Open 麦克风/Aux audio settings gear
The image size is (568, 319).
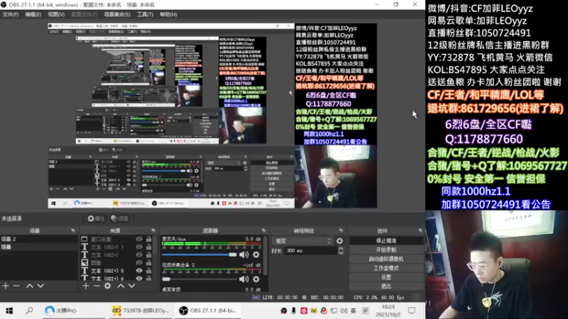click(256, 254)
